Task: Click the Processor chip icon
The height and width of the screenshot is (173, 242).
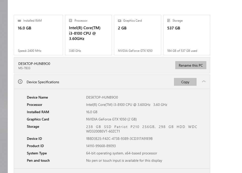Action: 71,21
